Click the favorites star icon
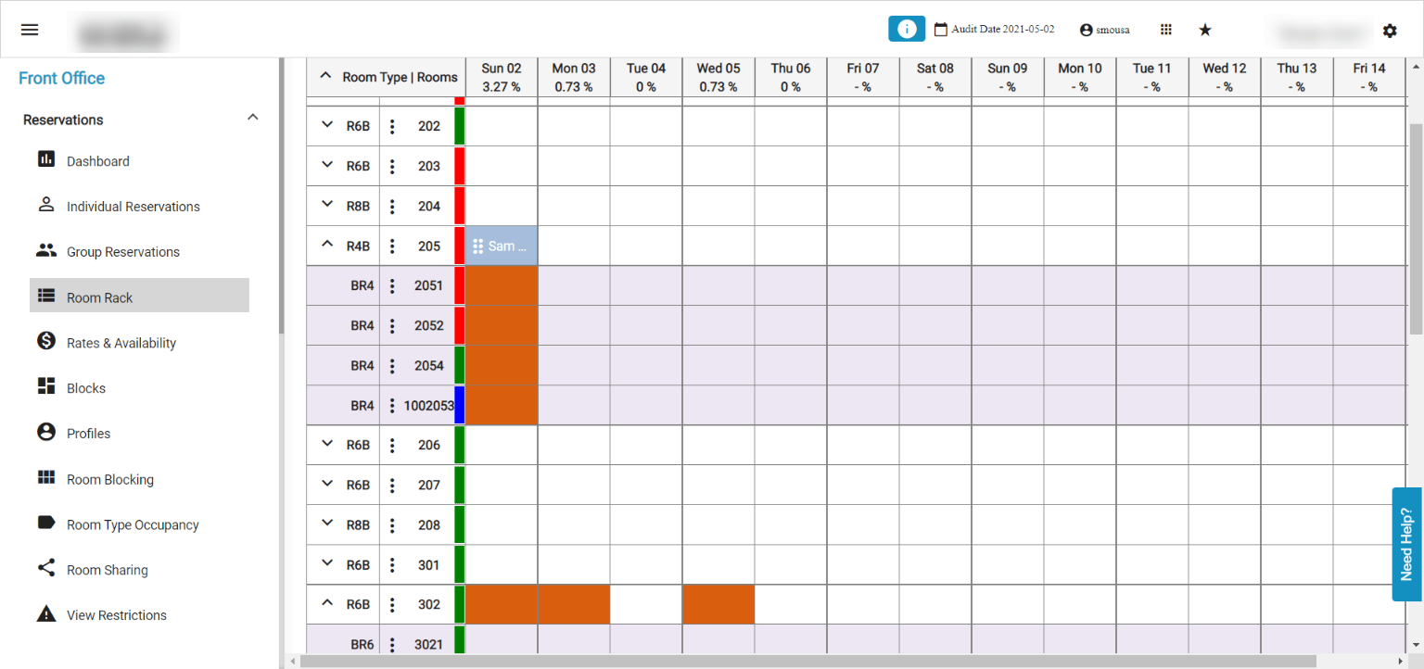 (1205, 30)
